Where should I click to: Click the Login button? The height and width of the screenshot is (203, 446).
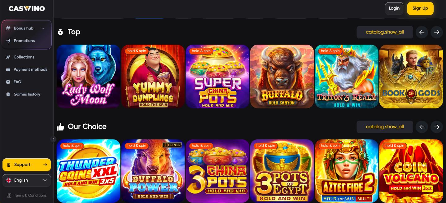(x=394, y=8)
